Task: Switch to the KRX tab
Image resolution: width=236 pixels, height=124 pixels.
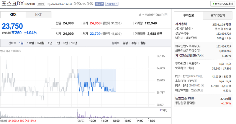Action: (13, 15)
